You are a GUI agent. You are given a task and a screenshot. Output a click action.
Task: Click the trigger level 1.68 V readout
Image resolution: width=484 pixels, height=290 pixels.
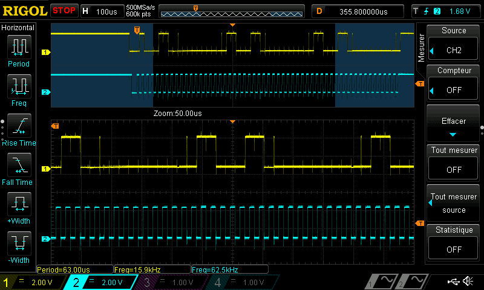point(460,11)
